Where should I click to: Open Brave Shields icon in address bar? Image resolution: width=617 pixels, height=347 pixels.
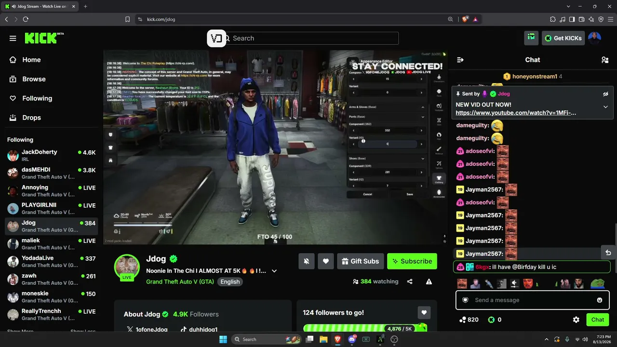click(465, 19)
